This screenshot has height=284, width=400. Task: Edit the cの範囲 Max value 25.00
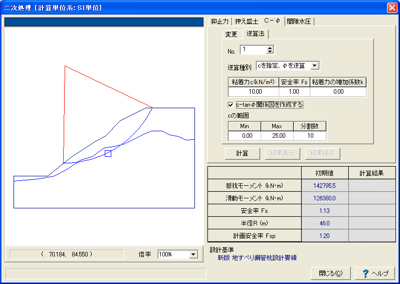(x=277, y=136)
